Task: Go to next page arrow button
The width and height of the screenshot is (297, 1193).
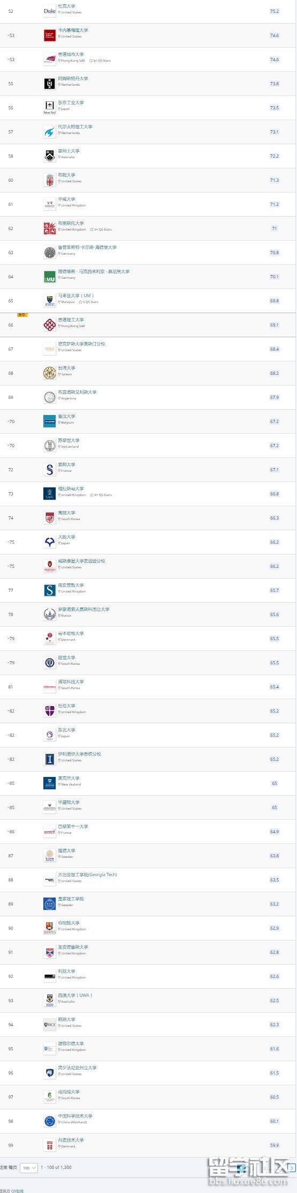Action: 292,1167
